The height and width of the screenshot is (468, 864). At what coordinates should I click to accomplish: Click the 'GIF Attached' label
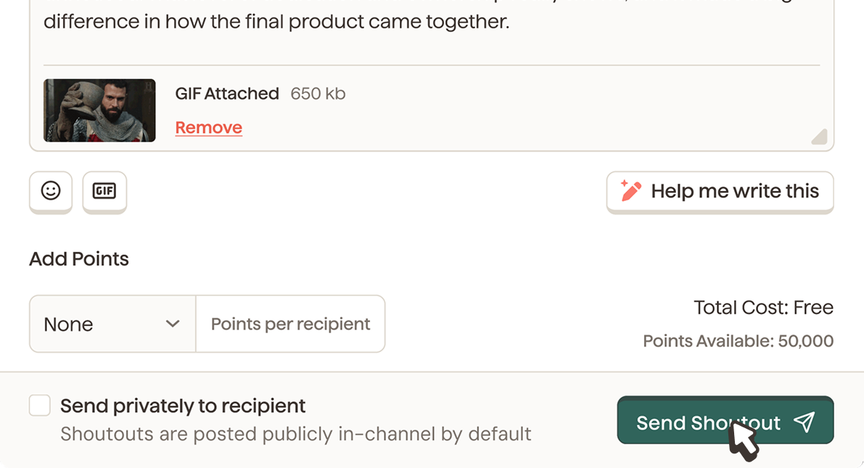pos(227,94)
